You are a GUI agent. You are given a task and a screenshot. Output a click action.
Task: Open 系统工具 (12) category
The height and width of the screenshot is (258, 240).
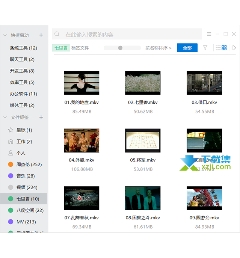pyautogui.click(x=24, y=48)
